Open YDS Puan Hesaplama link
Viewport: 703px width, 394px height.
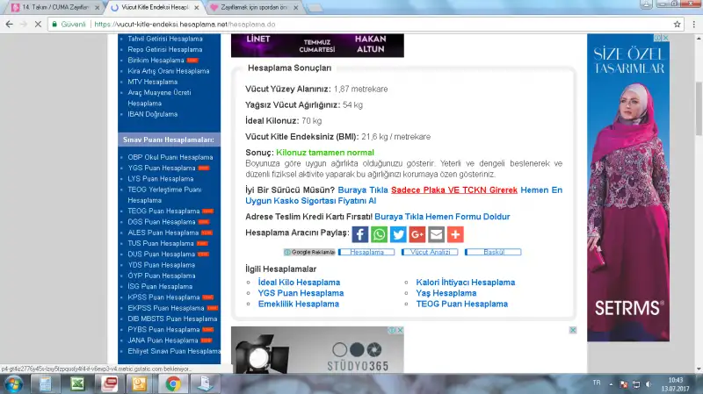pos(162,265)
